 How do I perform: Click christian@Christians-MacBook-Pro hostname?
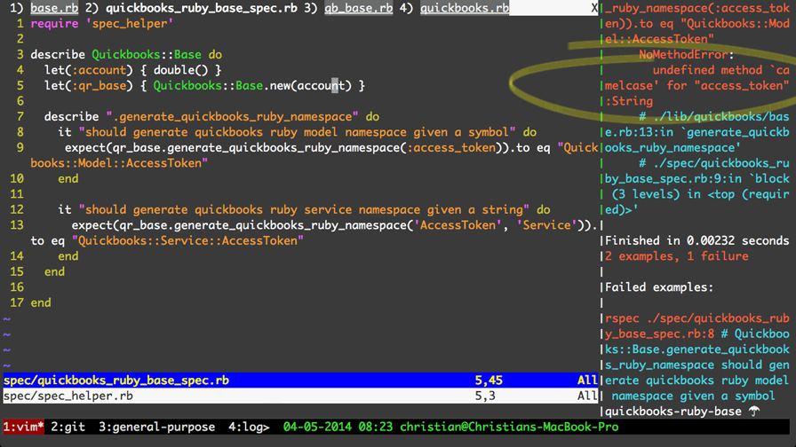point(509,427)
